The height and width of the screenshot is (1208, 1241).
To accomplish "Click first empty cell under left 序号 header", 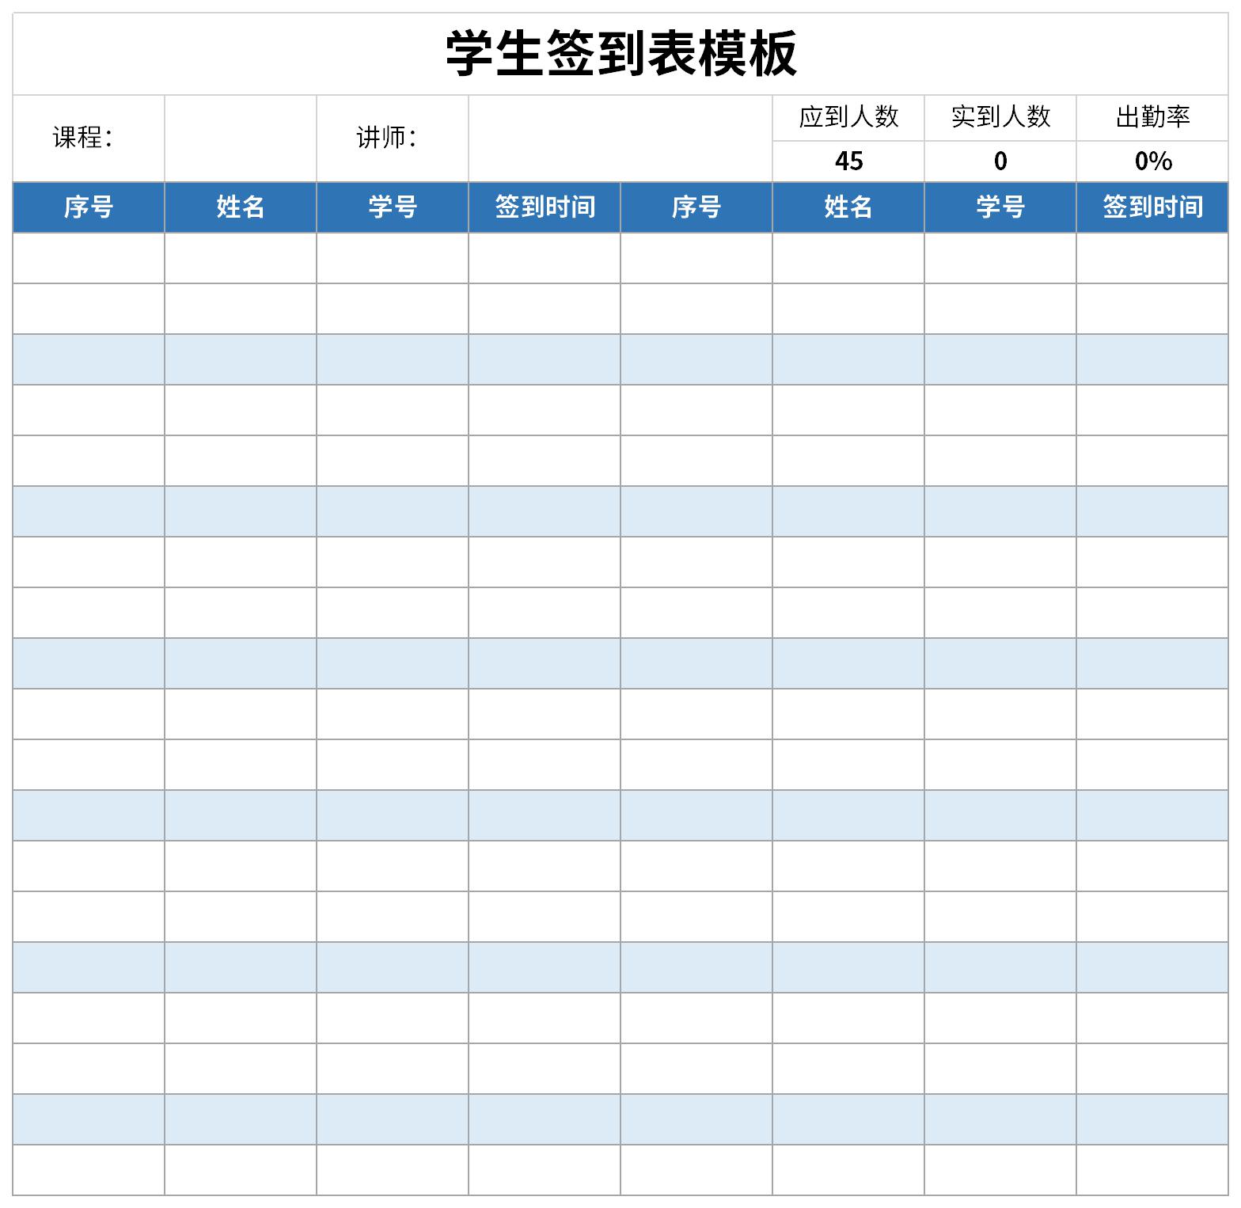I will [x=88, y=258].
